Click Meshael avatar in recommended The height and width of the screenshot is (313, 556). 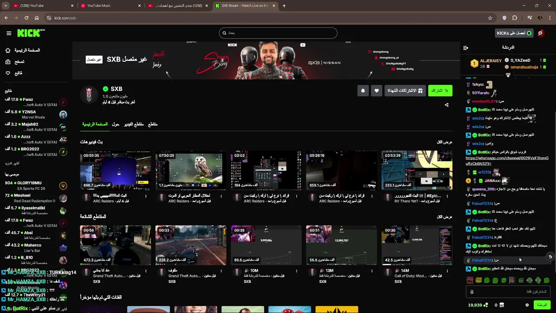[63, 198]
